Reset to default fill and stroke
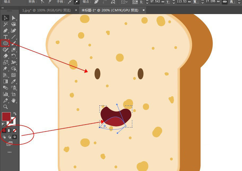Viewport: 242px width, 171px height. (x=3, y=124)
